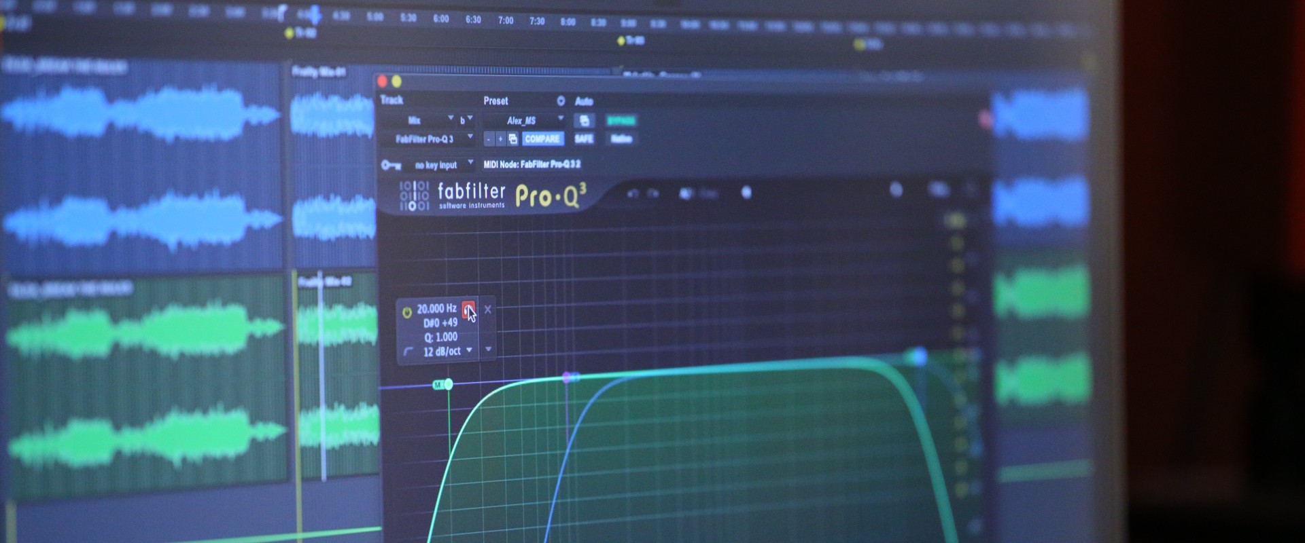Screen dimensions: 1305x543
Task: Open the Preset circular menu icon
Action: coord(561,101)
